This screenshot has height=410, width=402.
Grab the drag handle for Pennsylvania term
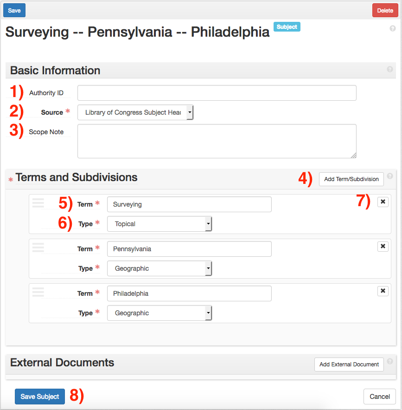click(38, 247)
